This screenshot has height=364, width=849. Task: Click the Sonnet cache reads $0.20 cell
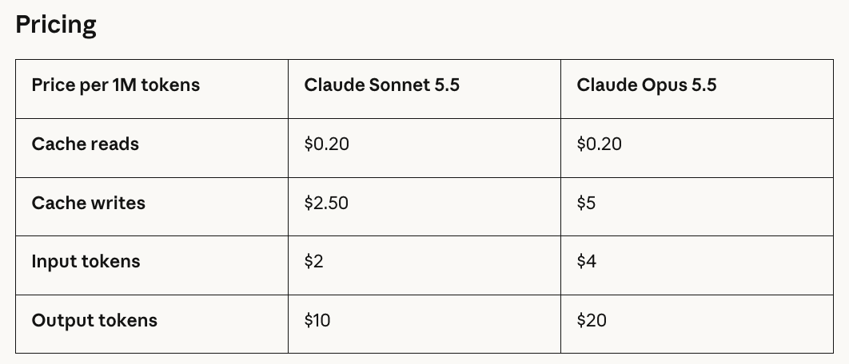click(424, 148)
